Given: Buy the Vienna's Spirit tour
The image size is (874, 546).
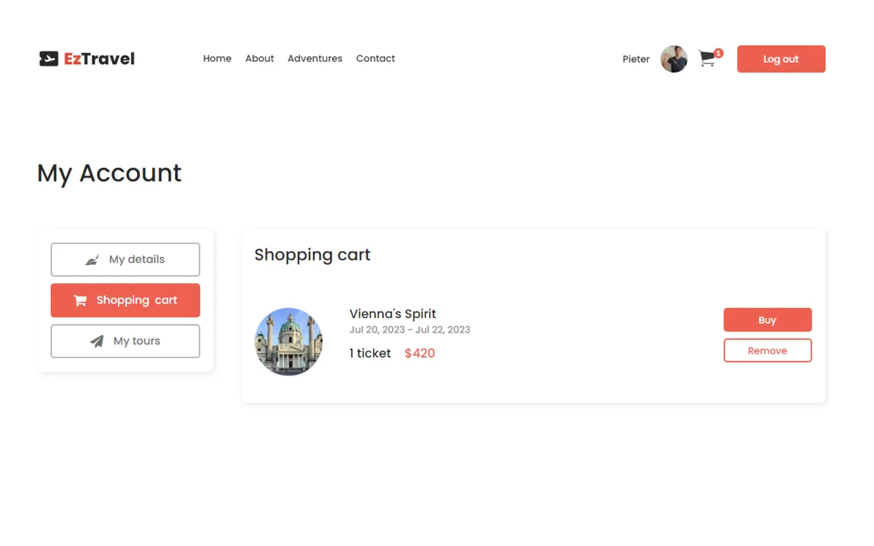Looking at the screenshot, I should coord(767,320).
